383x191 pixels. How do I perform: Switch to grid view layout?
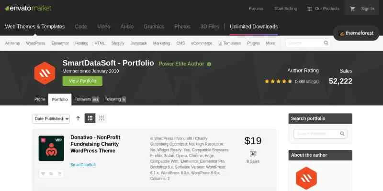pos(101,118)
